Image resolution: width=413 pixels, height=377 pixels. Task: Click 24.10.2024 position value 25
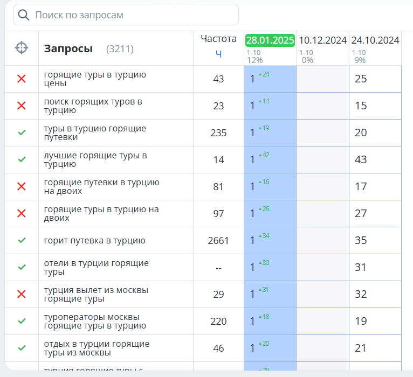click(361, 79)
